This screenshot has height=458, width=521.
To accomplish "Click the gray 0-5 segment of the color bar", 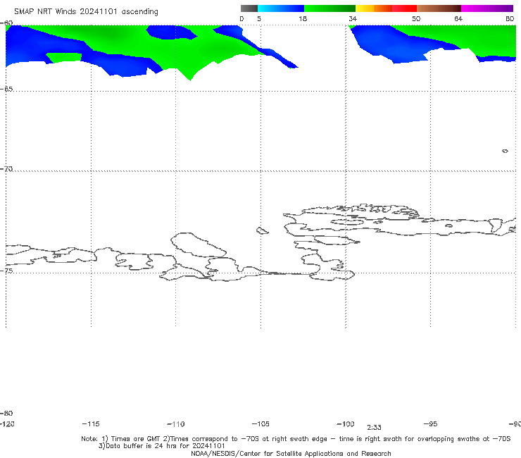I will tap(249, 8).
